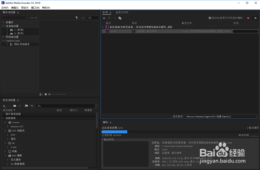Open the media browser file type filter
This screenshot has width=260, height=170.
[x=77, y=18]
